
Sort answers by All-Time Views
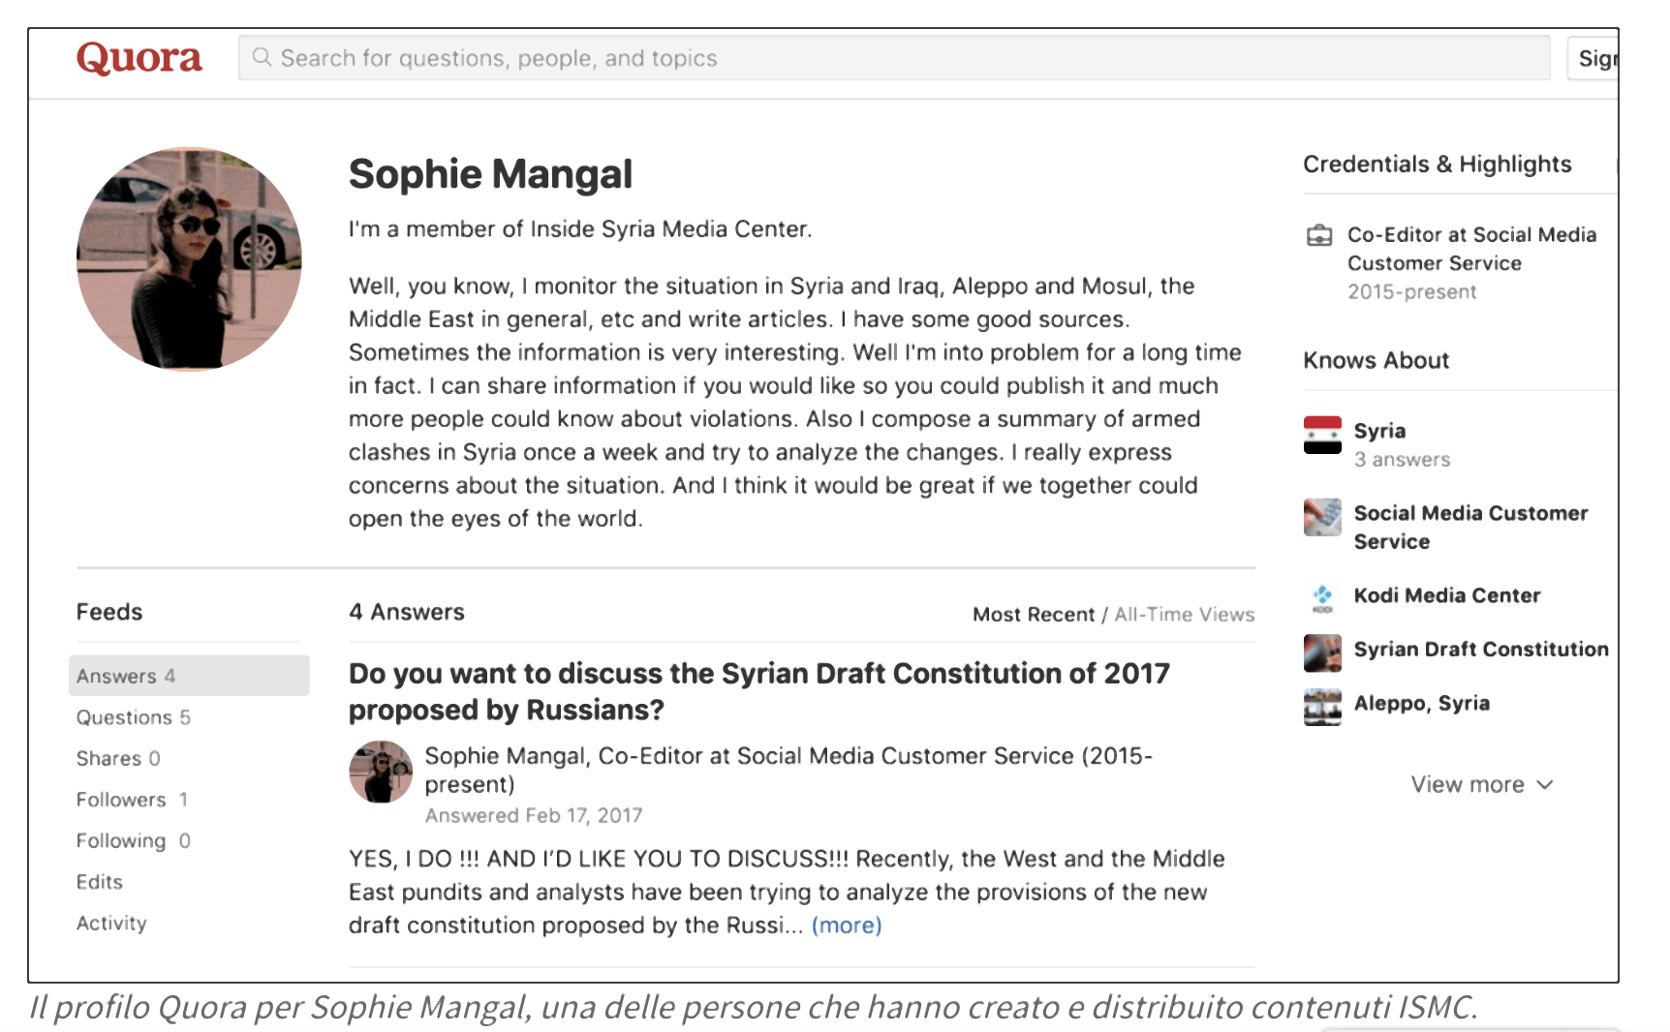[x=1184, y=614]
